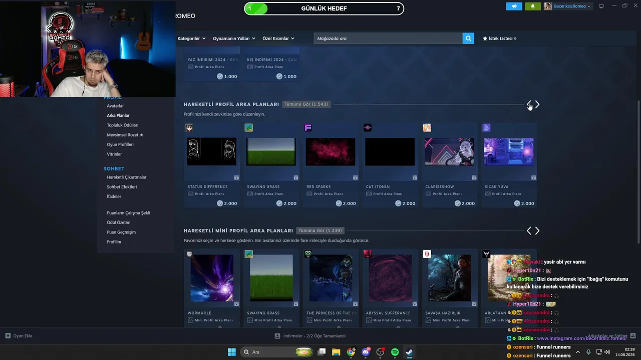This screenshot has width=641, height=360.
Task: Click the game icon above Status Difference
Action: [189, 128]
